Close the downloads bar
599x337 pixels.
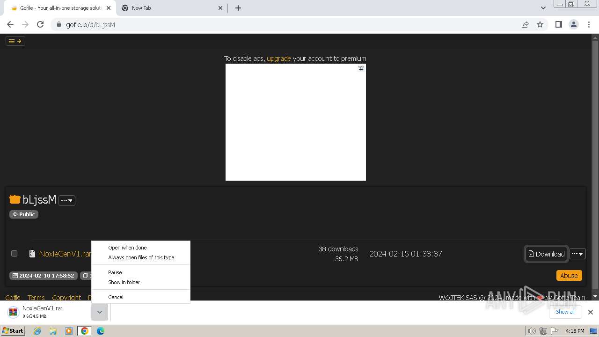[590, 312]
